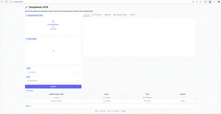The width and height of the screenshot is (221, 114).
Task: Click the Prompt column header in examples table
Action: coord(183,94)
